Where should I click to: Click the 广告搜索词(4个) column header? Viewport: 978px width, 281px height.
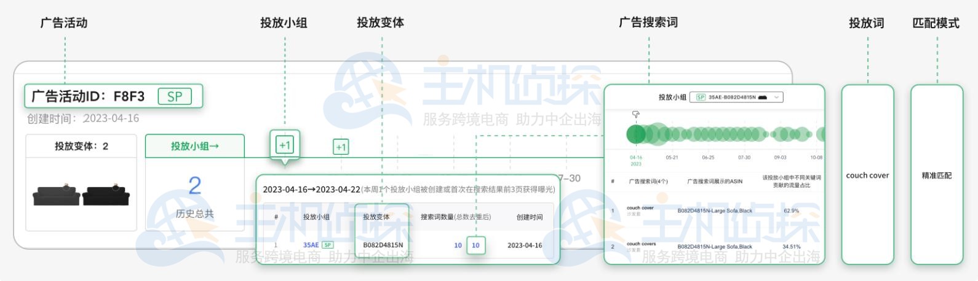[648, 182]
